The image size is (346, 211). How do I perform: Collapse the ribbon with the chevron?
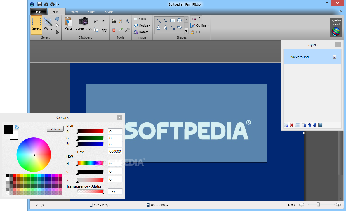[x=340, y=11]
